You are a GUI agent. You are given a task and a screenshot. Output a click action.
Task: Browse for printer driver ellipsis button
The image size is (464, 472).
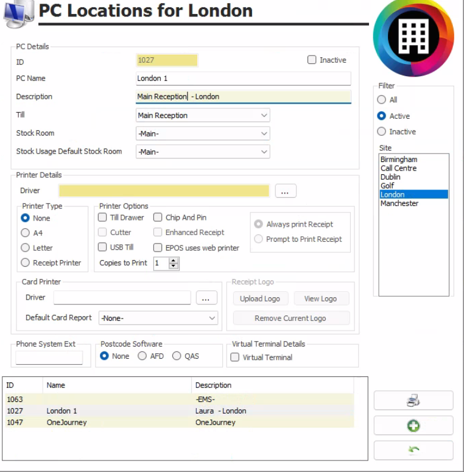(x=286, y=191)
